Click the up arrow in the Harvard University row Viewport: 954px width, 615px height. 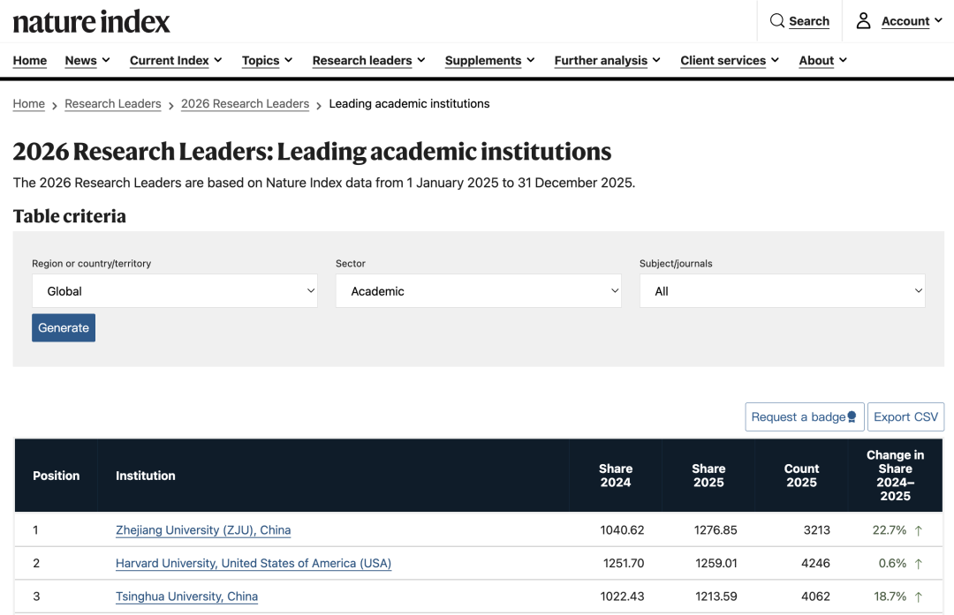pos(918,564)
